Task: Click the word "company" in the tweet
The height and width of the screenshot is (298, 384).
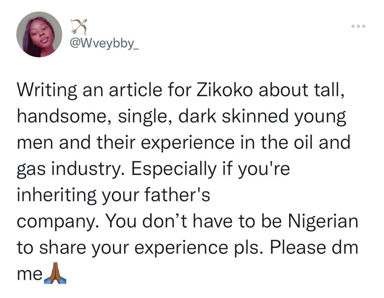Action: 57,223
